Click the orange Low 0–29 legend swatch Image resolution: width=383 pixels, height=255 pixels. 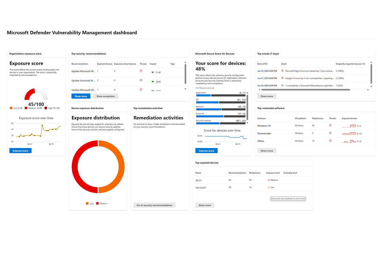tap(11, 108)
